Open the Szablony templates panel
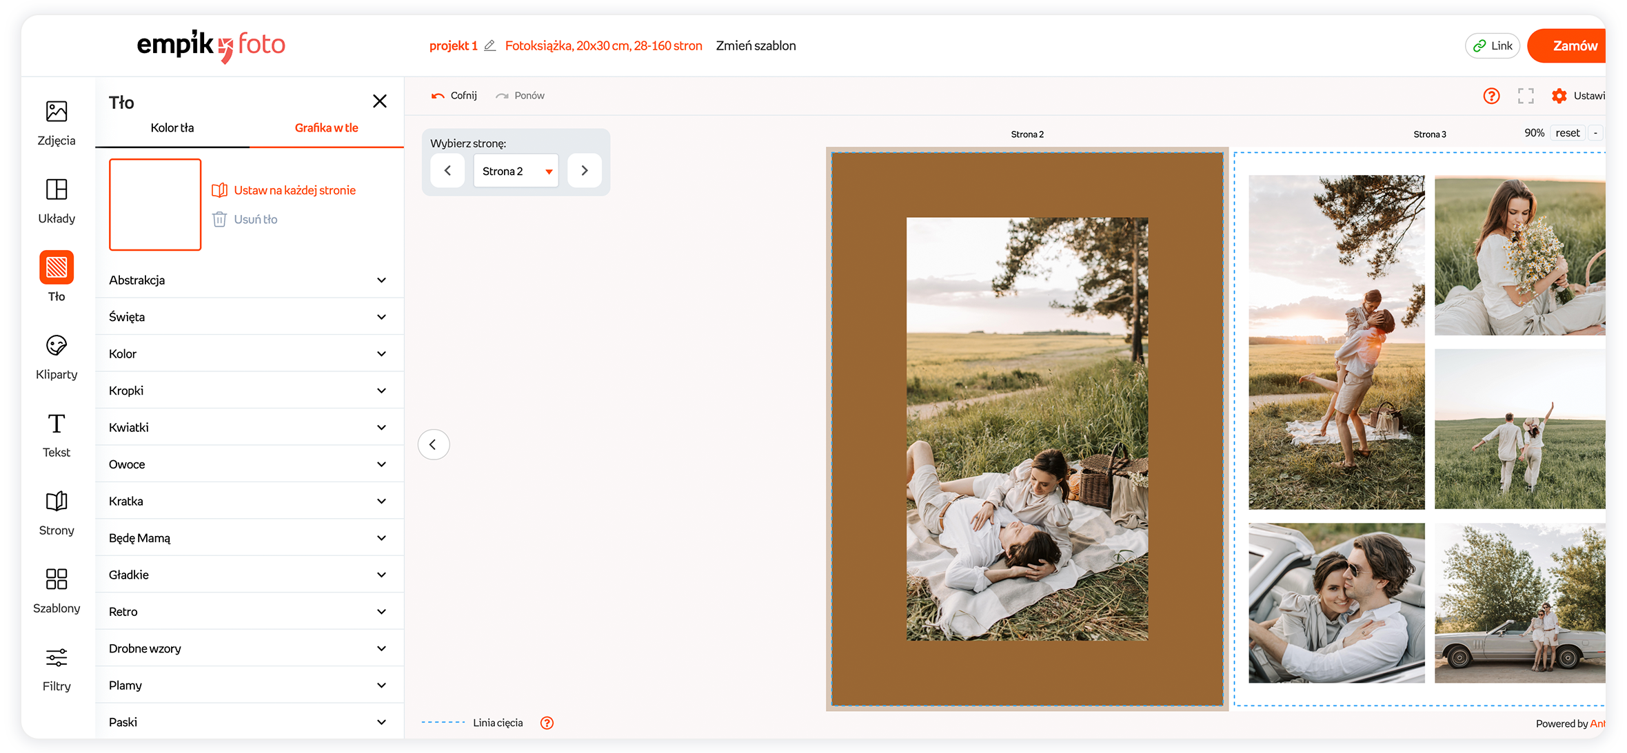 point(57,590)
